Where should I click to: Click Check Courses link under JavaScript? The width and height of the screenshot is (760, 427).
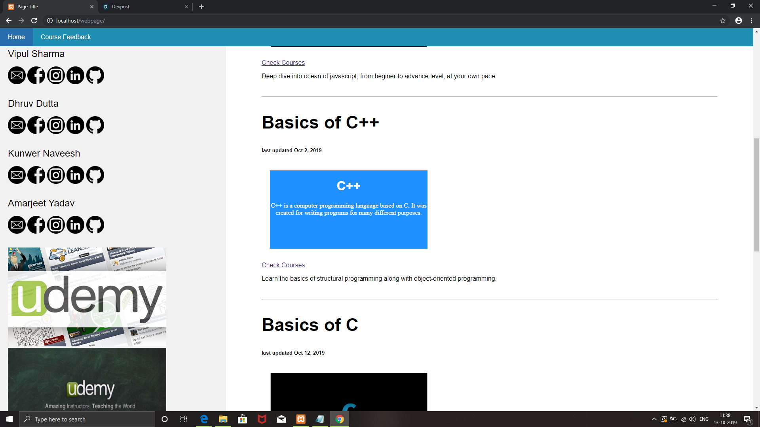(283, 62)
